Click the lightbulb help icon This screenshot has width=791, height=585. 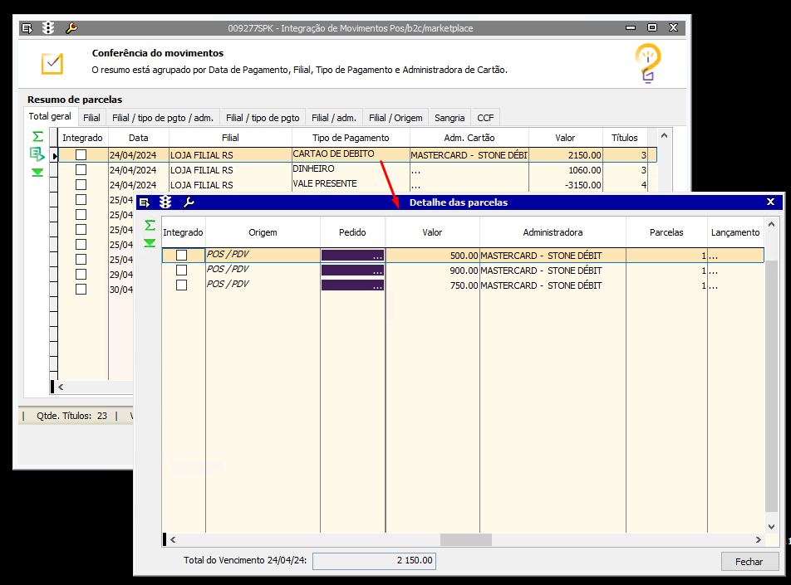tap(648, 64)
